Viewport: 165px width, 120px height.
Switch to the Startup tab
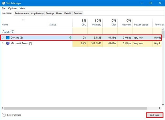pyautogui.click(x=50, y=13)
